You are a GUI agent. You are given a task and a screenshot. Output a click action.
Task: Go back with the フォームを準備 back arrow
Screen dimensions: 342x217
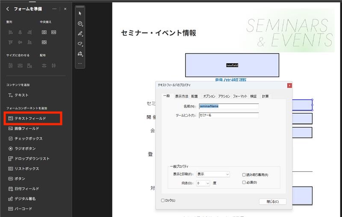(x=8, y=9)
